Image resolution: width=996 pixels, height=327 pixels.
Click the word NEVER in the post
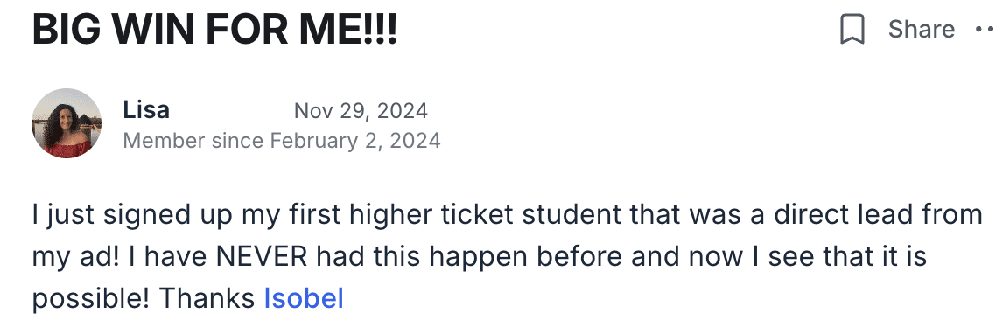pos(262,257)
